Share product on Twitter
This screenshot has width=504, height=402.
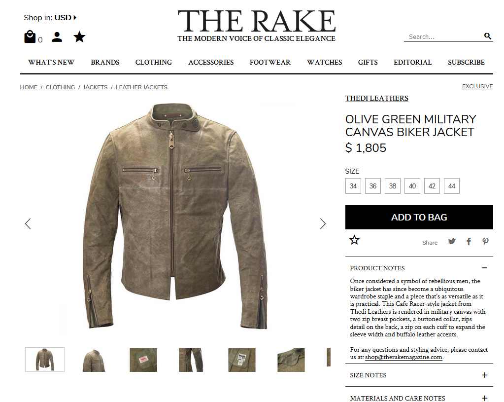452,241
